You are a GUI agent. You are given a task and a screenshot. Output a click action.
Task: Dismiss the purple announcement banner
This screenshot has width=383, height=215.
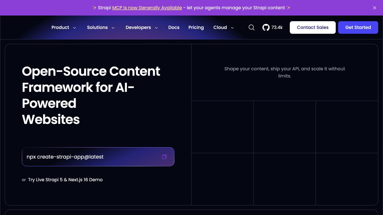(x=375, y=8)
